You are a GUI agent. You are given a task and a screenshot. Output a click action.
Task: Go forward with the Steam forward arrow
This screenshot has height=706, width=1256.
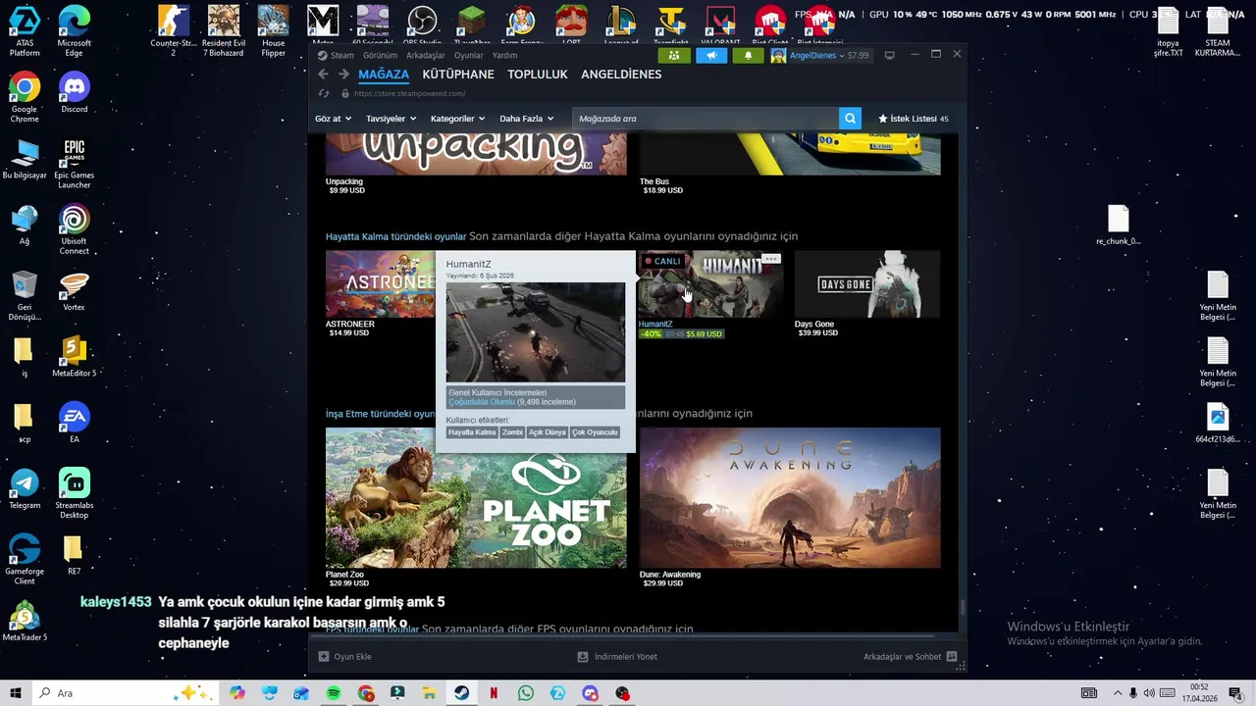(x=343, y=75)
